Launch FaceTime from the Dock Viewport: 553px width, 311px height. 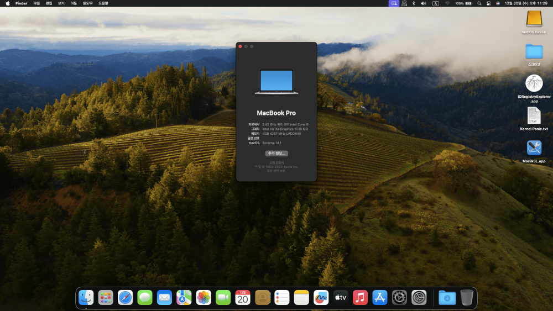(x=223, y=298)
